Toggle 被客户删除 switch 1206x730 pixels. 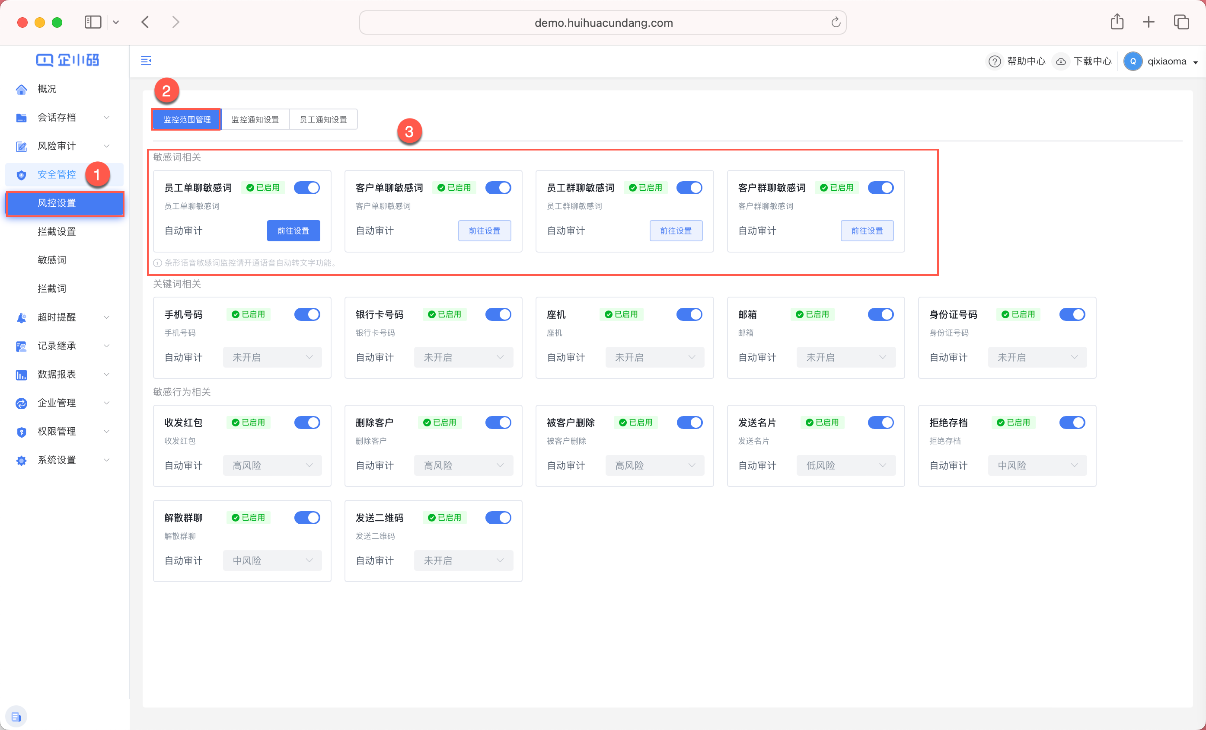(x=689, y=423)
